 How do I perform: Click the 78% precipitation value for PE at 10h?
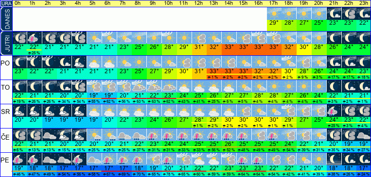tap(169, 175)
